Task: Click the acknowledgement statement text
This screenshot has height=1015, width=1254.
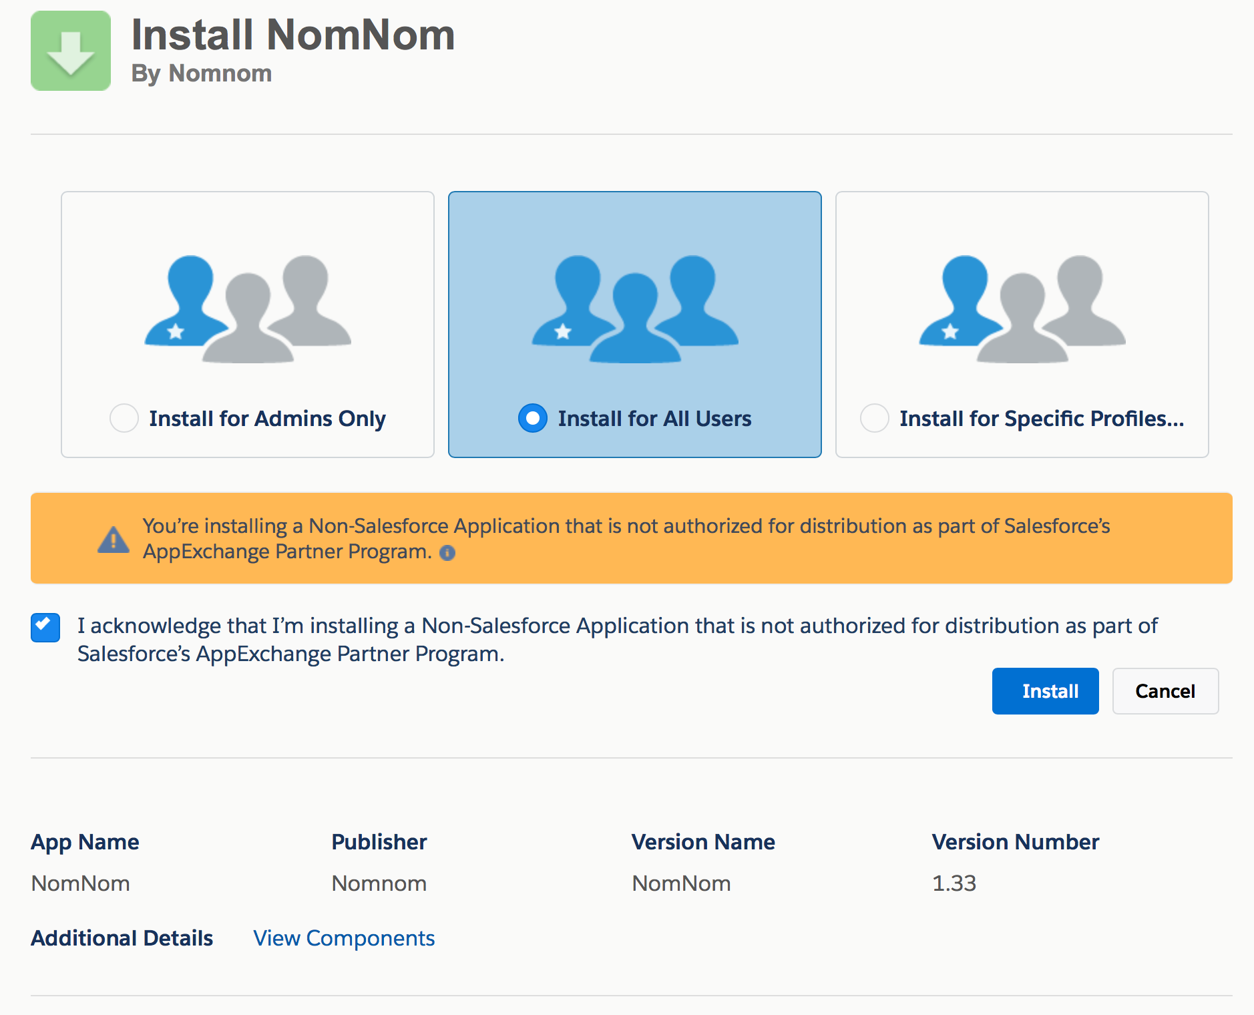Action: coord(617,640)
